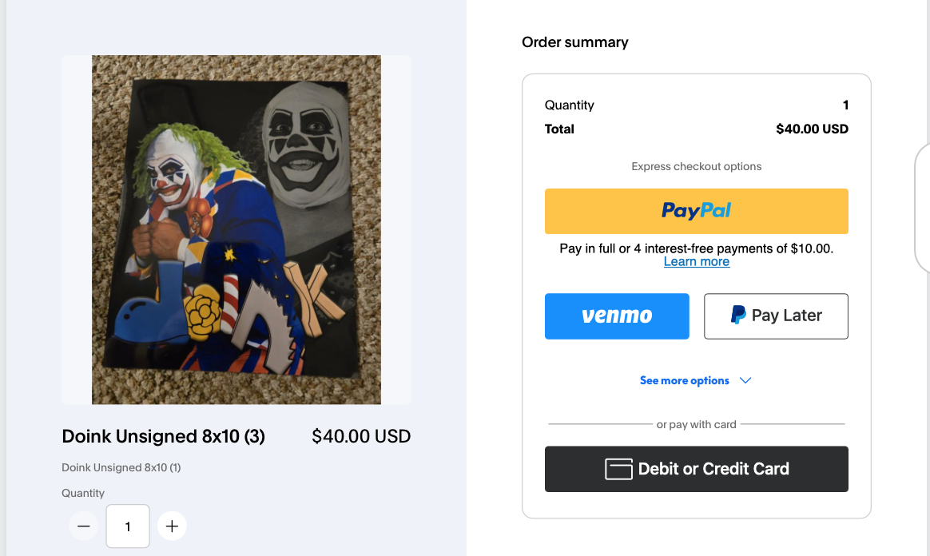Click the Doink Unsigned 8x10 (3) title
This screenshot has width=930, height=556.
click(x=163, y=436)
